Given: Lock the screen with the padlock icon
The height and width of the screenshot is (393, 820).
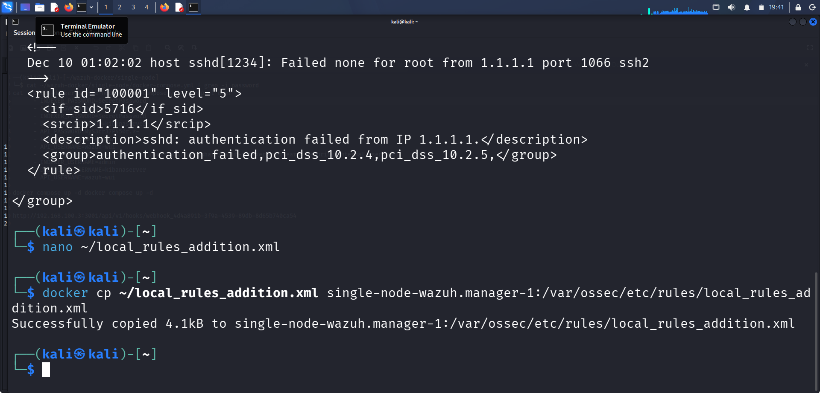Looking at the screenshot, I should (798, 7).
